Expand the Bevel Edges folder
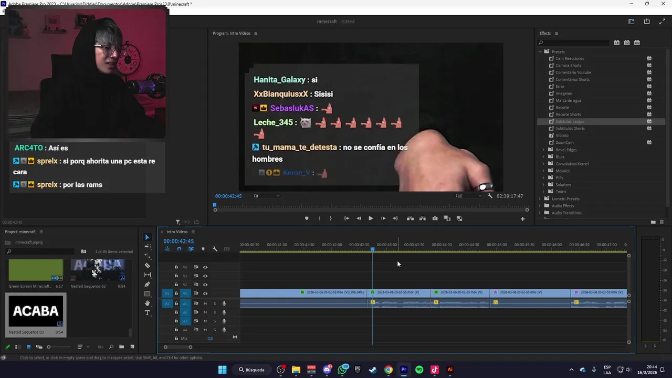Viewport: 672px width, 378px height. coord(543,150)
